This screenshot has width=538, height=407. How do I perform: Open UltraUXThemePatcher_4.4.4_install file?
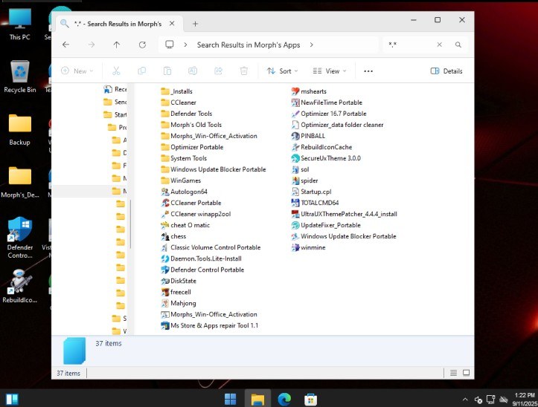(344, 214)
